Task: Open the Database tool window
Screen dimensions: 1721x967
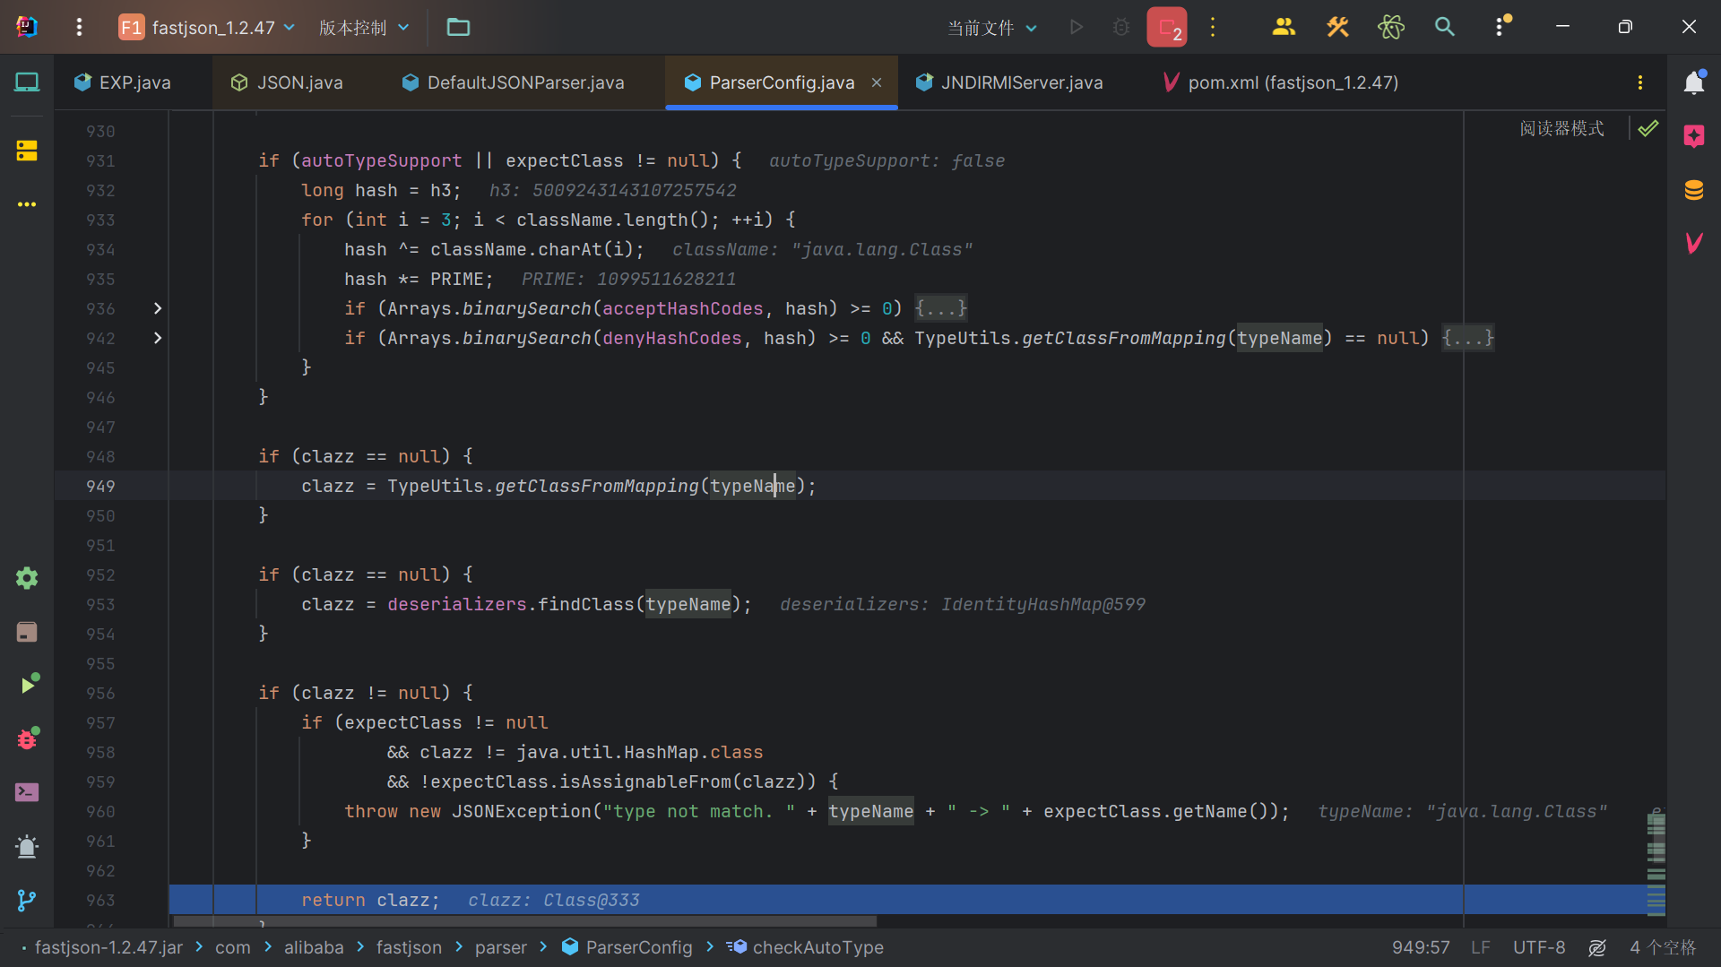Action: pyautogui.click(x=1694, y=190)
